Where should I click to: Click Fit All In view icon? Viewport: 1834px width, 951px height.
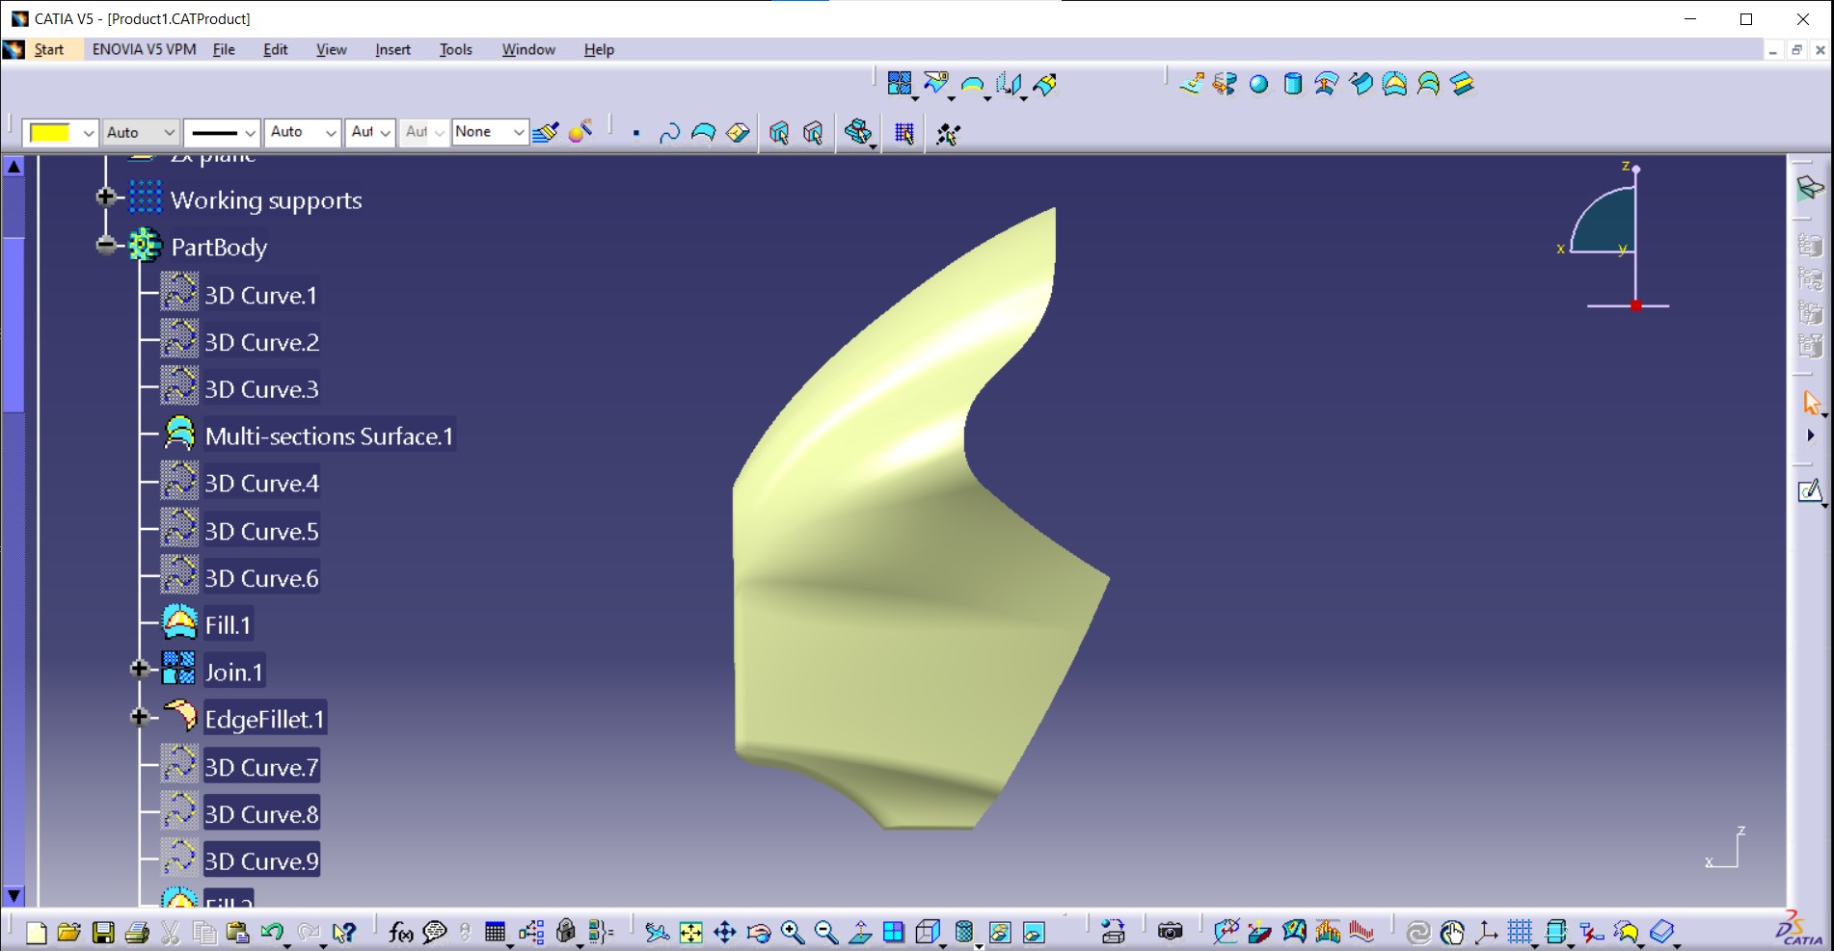point(690,932)
